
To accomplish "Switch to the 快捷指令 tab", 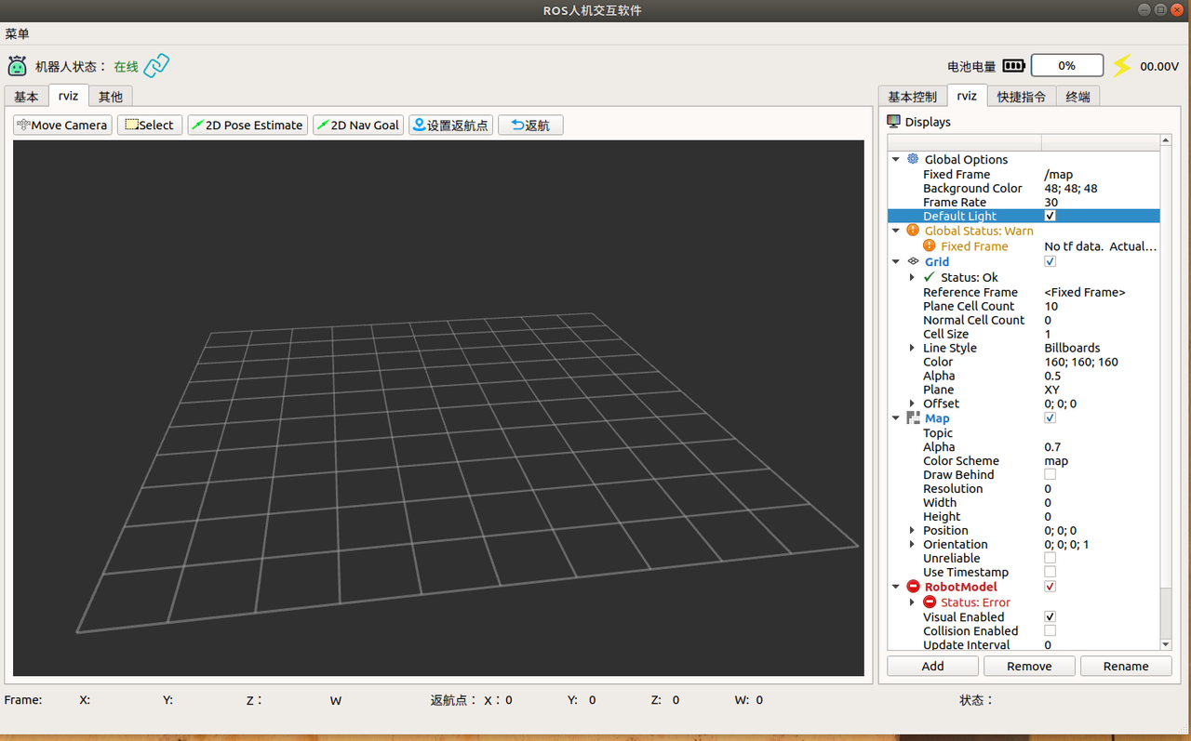I will pyautogui.click(x=1022, y=97).
